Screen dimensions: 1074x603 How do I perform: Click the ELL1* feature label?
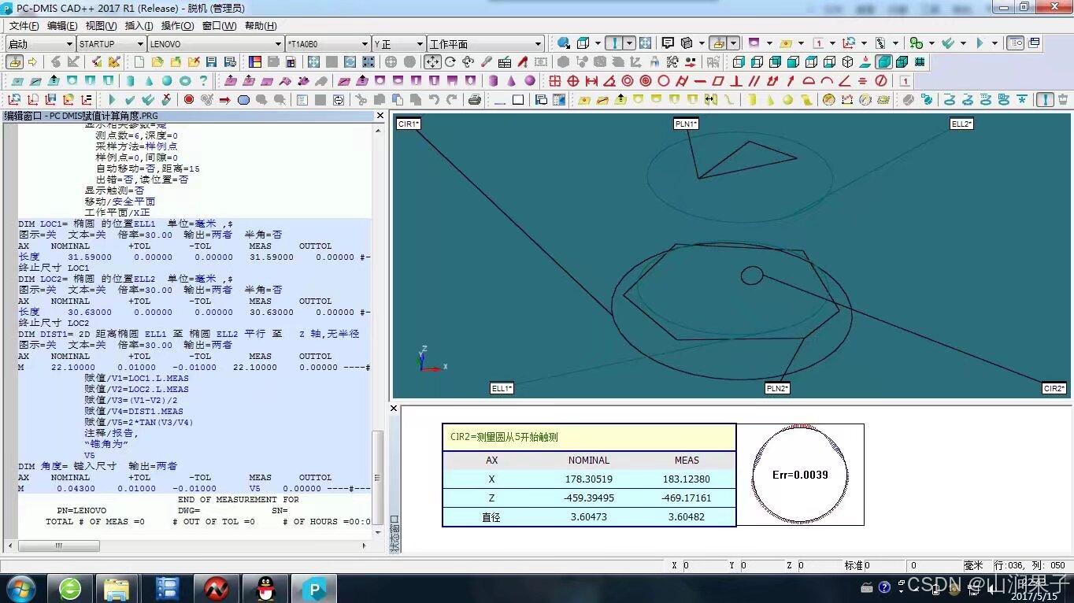point(502,388)
